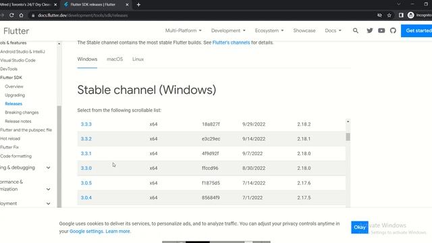Download Flutter version 3.3.1
Screen dimensions: 432x243
(86, 153)
